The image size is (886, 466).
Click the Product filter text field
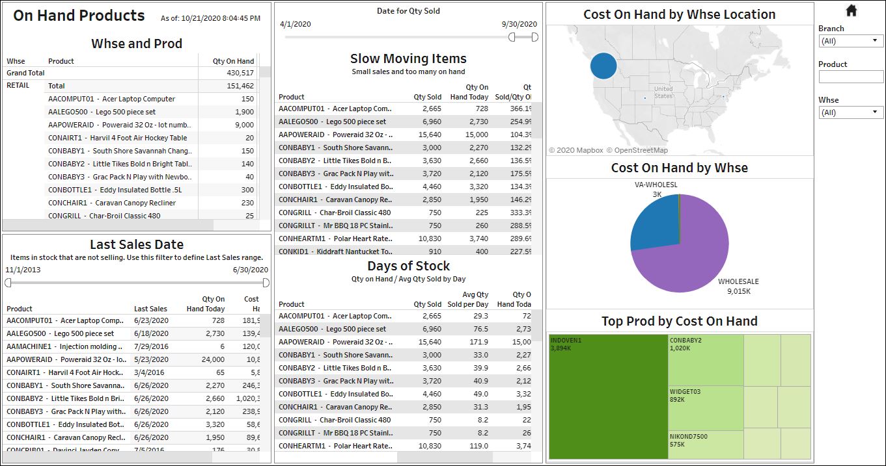pyautogui.click(x=851, y=77)
